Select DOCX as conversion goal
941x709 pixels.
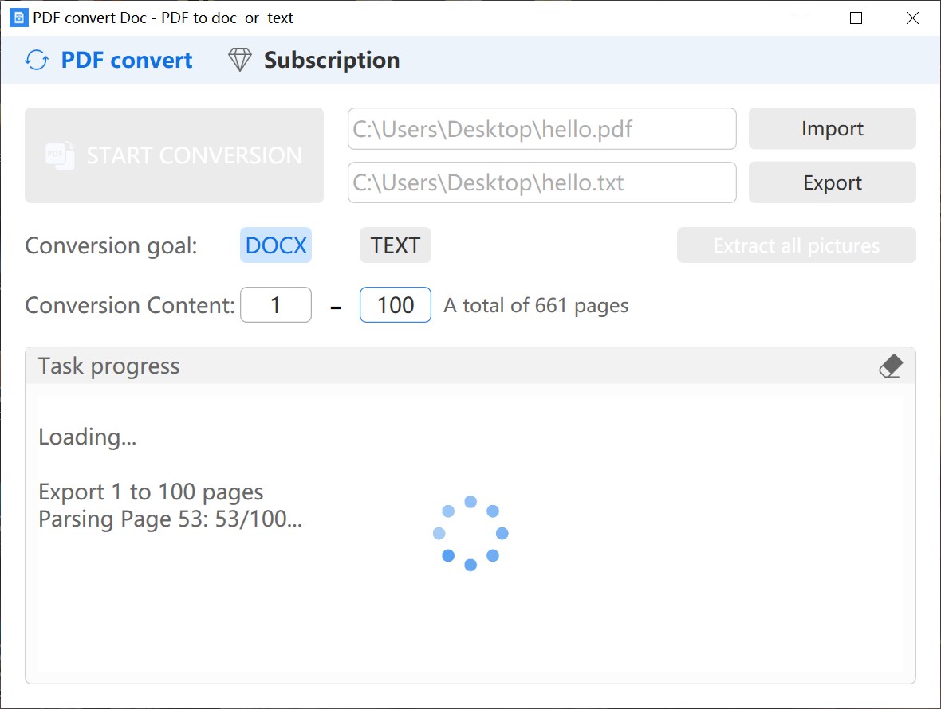(276, 245)
